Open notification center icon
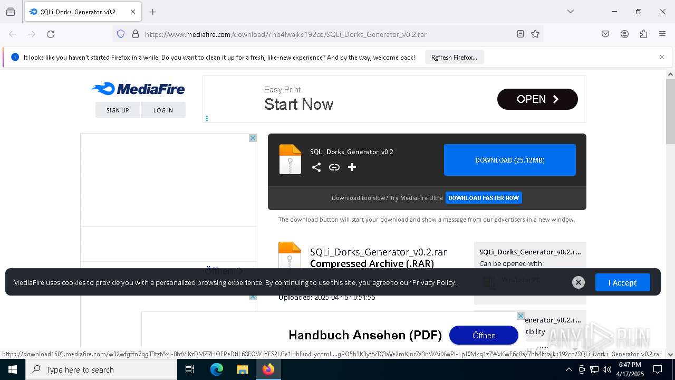Screen dimensions: 675x380 pos(658,369)
